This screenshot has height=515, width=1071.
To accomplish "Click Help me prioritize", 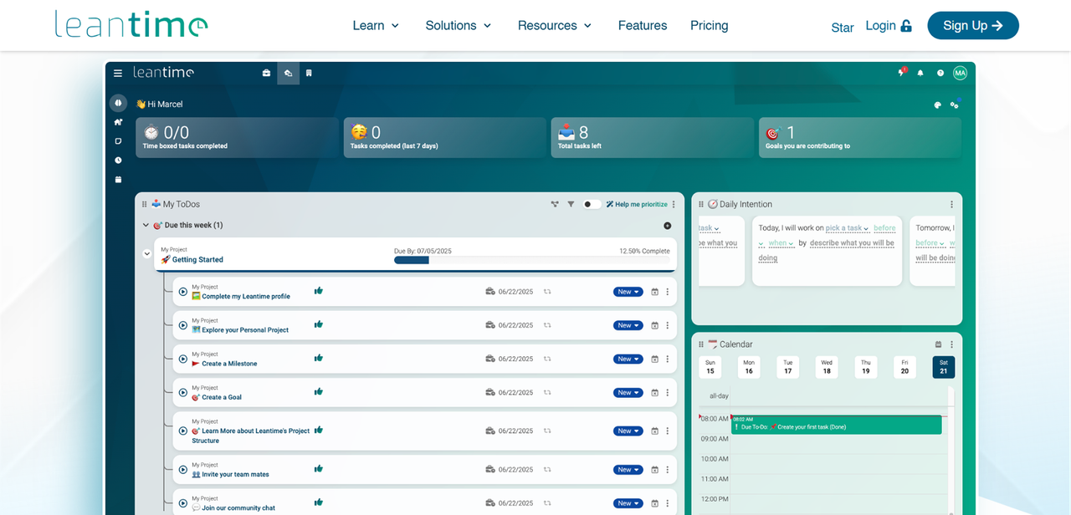I will (637, 204).
